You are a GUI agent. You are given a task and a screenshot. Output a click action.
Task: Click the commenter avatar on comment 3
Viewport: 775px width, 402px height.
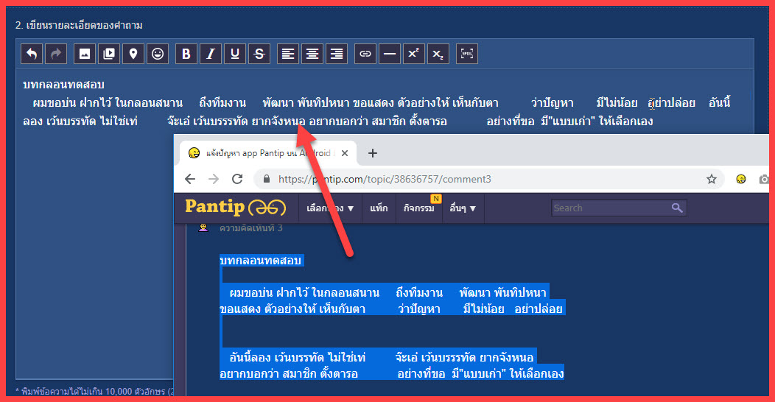pyautogui.click(x=203, y=228)
